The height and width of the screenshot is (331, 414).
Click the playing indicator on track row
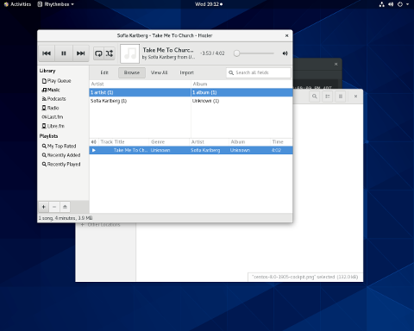[94, 150]
